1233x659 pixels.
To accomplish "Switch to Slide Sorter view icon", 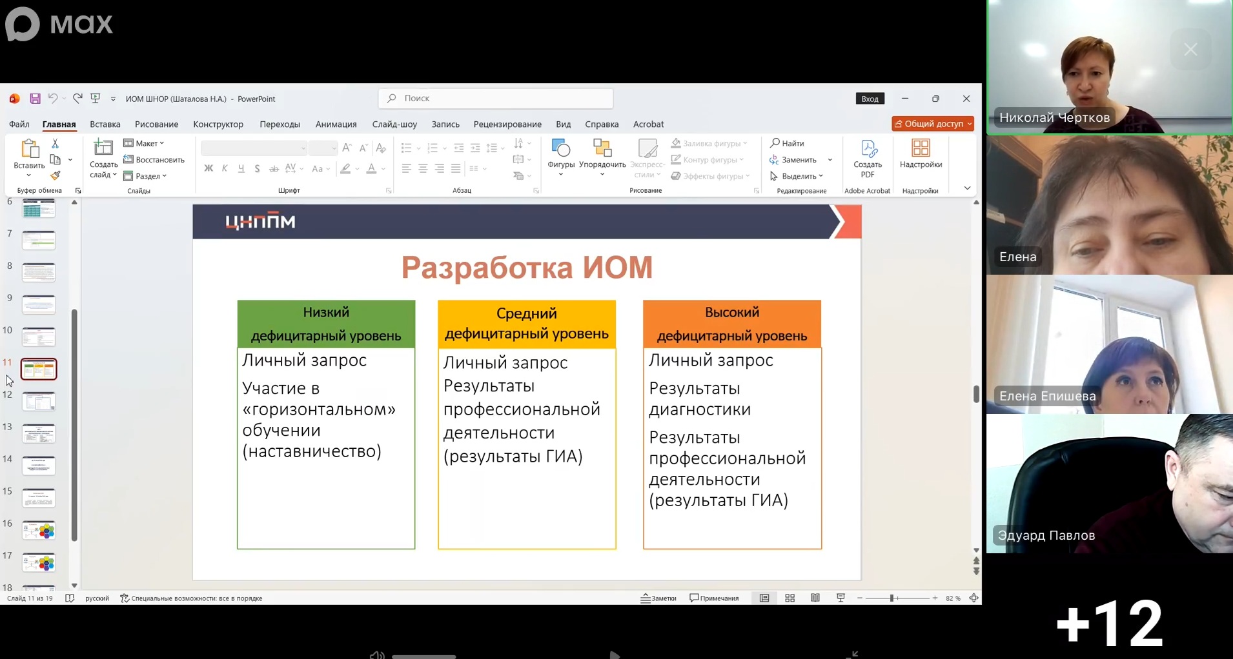I will (x=790, y=598).
